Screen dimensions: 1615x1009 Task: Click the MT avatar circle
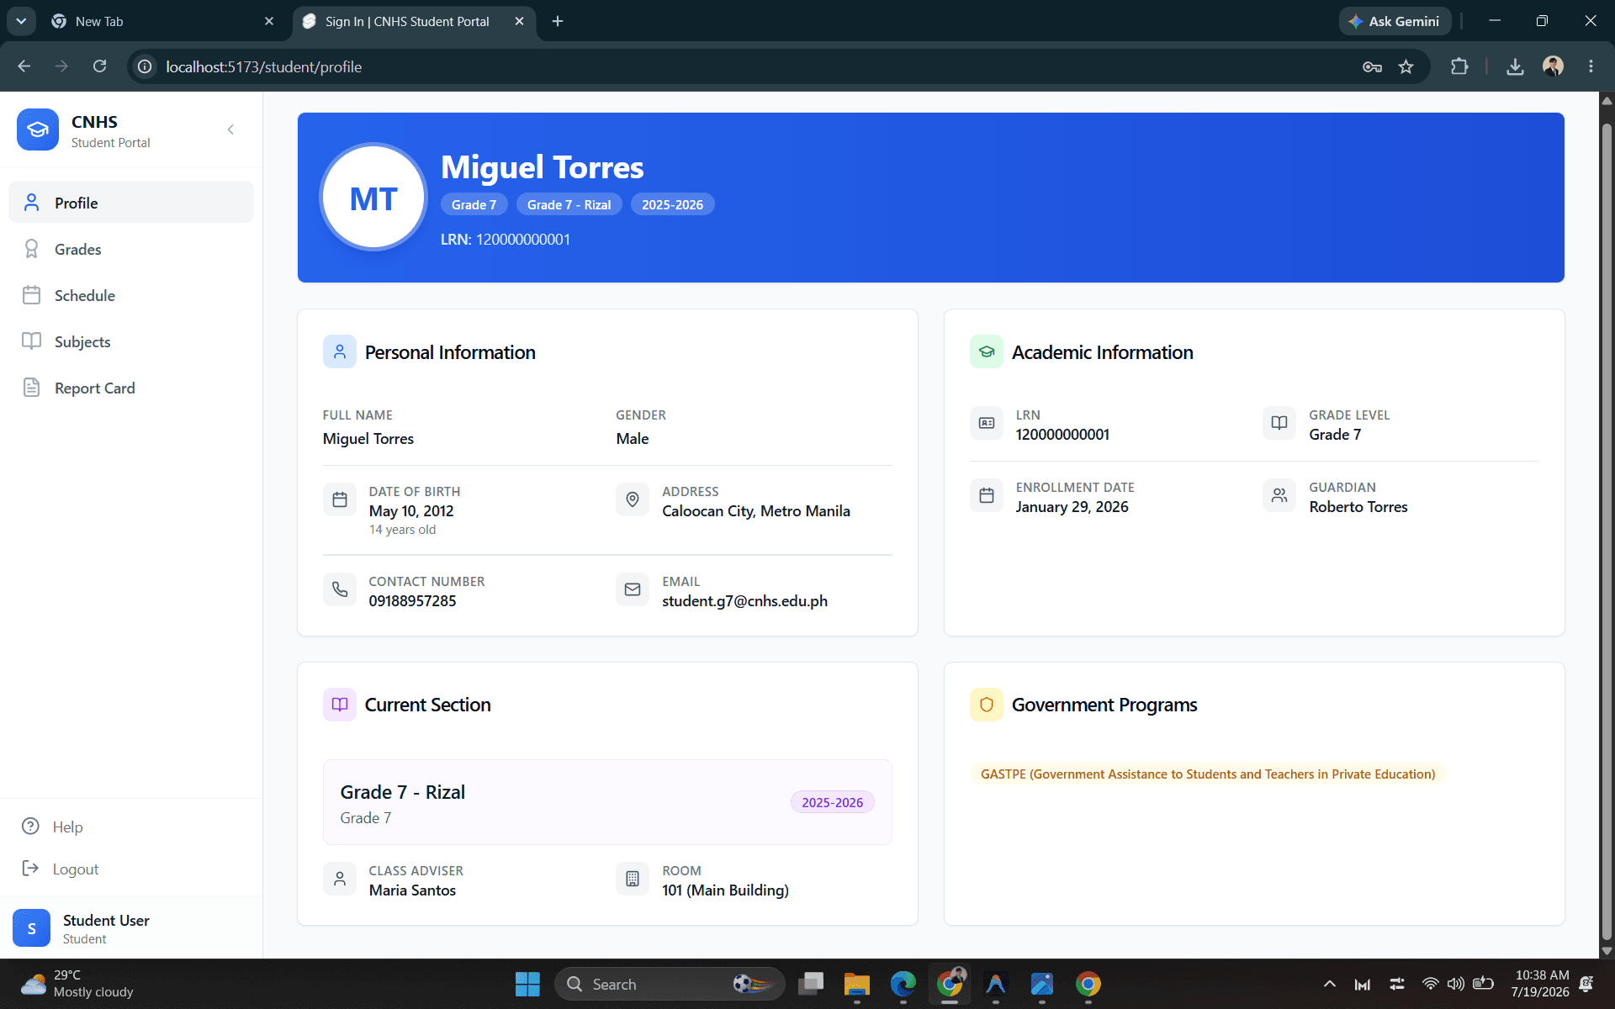[373, 198]
